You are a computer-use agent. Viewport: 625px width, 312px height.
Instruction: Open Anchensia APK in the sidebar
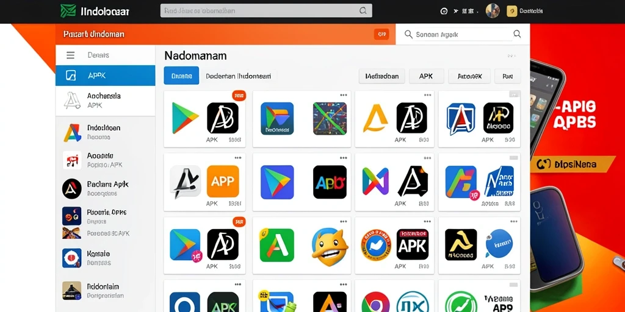coord(105,101)
